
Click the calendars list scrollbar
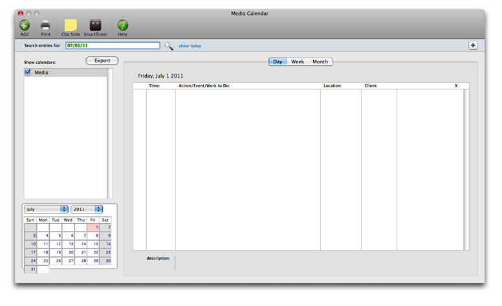pyautogui.click(x=110, y=133)
